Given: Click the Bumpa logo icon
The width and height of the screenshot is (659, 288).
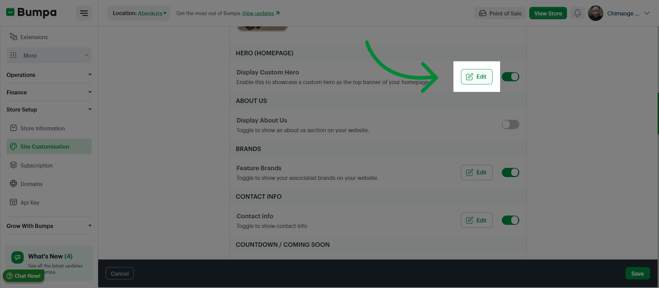Looking at the screenshot, I should [x=10, y=13].
